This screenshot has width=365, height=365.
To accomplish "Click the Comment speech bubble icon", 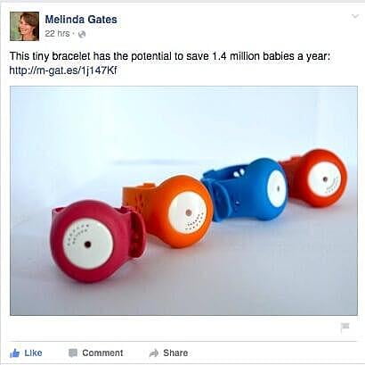I will coord(73,353).
